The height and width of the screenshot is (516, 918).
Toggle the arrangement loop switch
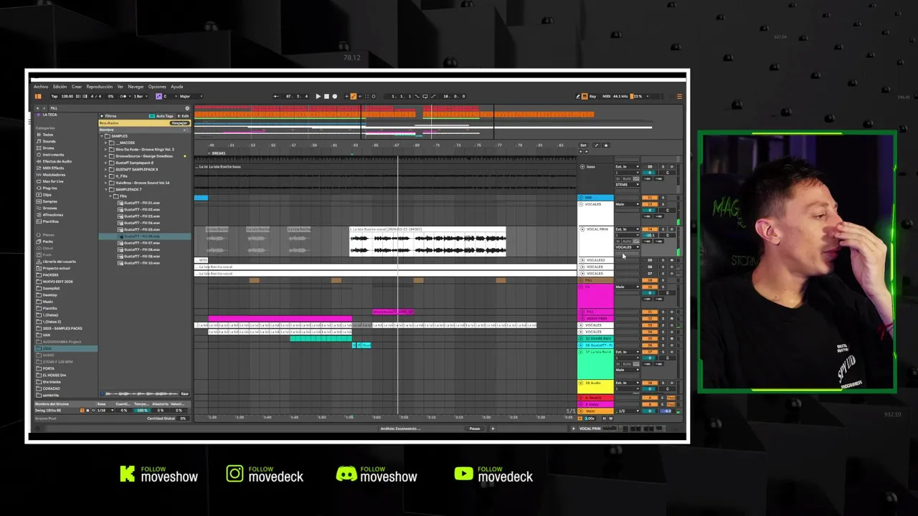click(x=425, y=96)
